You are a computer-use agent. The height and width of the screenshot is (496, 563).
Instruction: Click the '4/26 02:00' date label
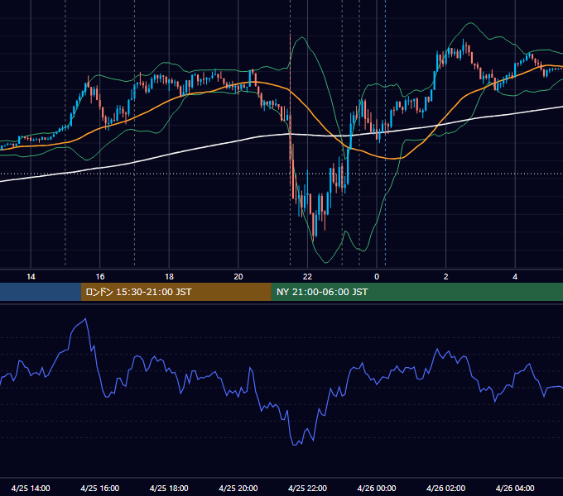(x=445, y=488)
